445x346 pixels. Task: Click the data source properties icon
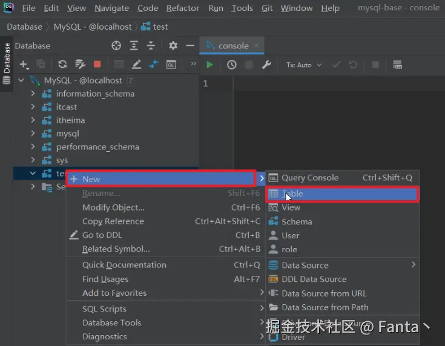(80, 65)
